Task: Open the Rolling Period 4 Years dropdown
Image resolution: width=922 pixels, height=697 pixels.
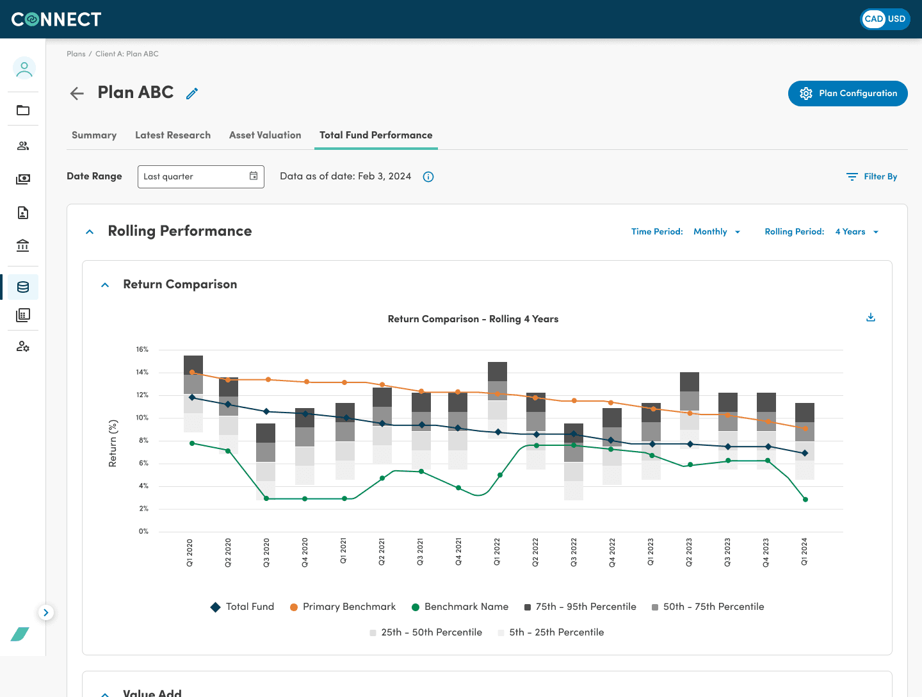Action: 857,232
